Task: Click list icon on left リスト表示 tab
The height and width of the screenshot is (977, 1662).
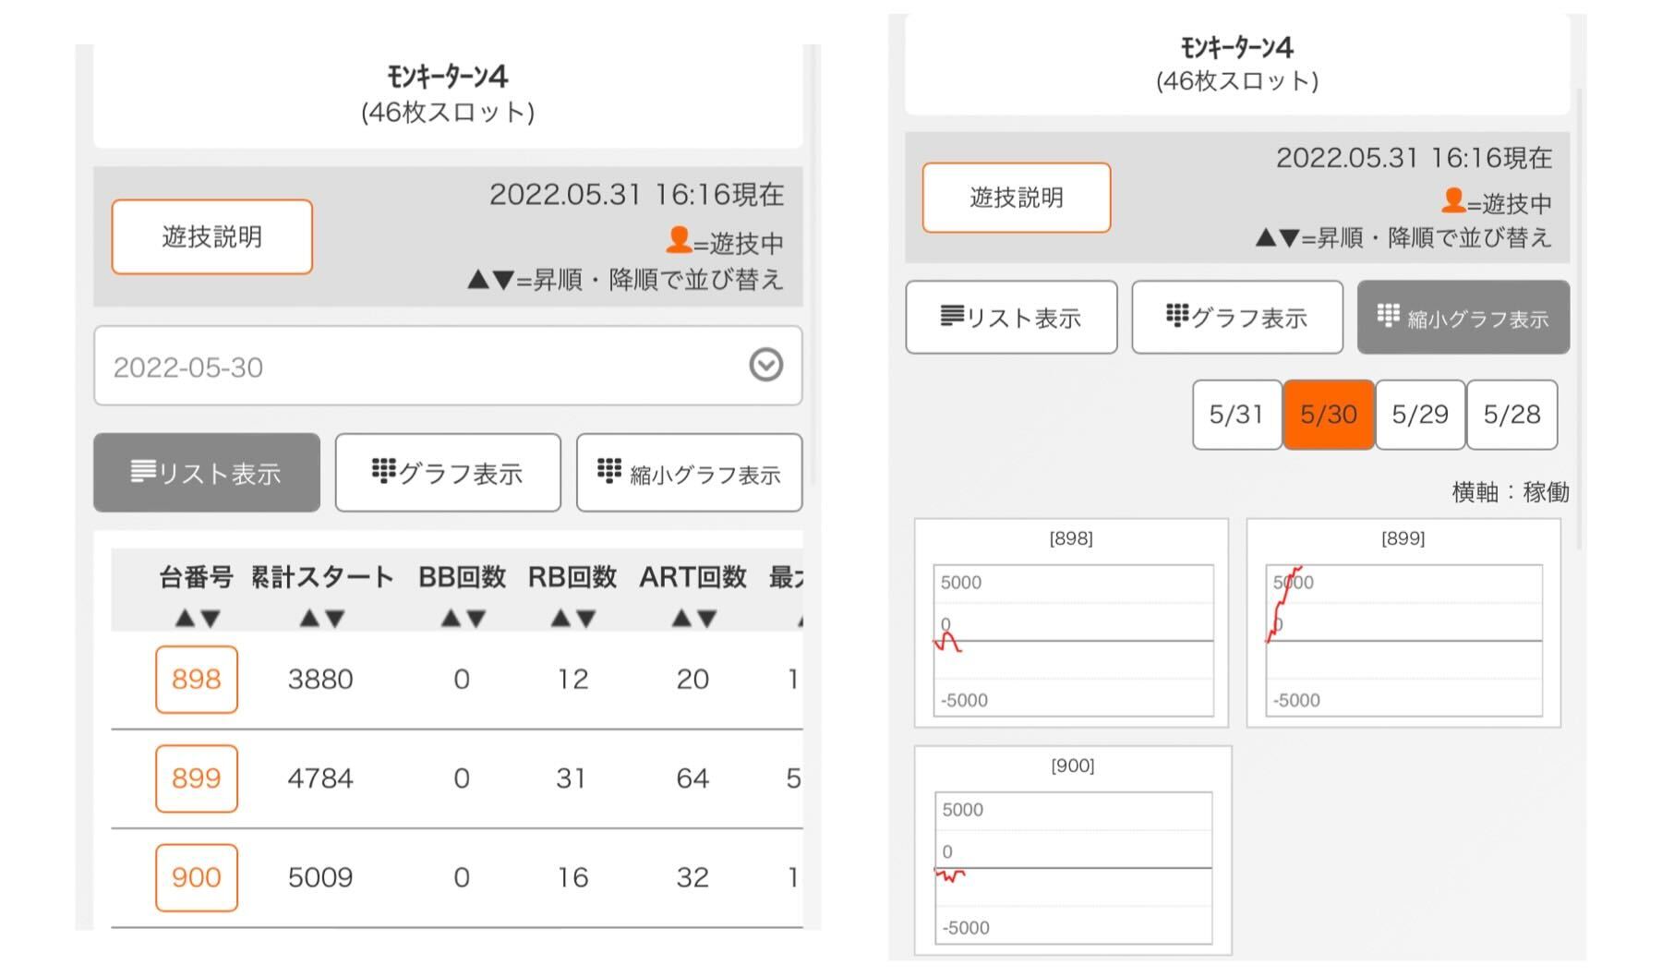Action: (143, 471)
